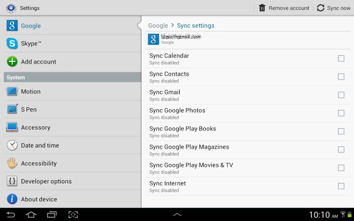Tap the Sync now button text
Screen dimensions: 354x221
[x=339, y=8]
